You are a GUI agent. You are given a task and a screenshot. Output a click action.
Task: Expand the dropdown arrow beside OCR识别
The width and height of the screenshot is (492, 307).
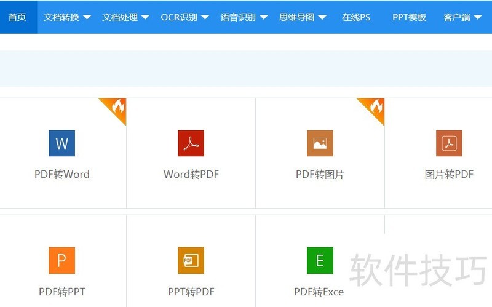click(x=205, y=17)
